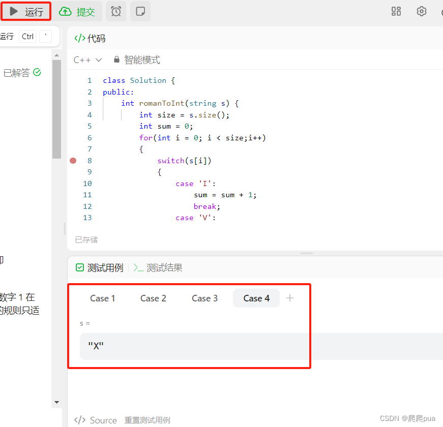Click the Source code icon at bottom

click(80, 420)
